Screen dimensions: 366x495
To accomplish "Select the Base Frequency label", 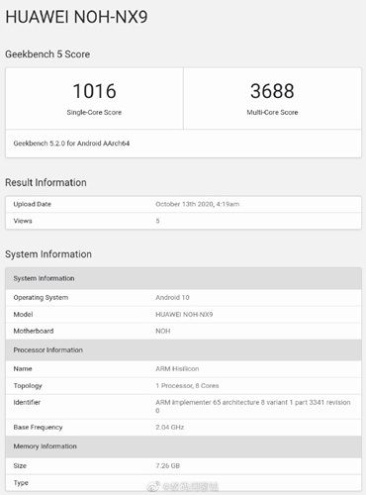I will (38, 427).
